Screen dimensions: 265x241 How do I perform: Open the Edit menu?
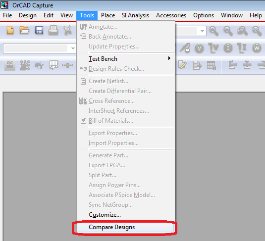click(49, 15)
